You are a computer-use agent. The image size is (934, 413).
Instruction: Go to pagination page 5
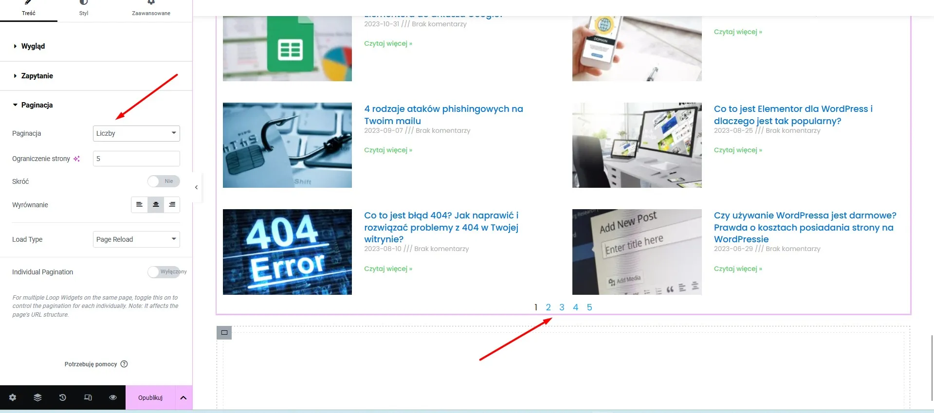point(589,307)
